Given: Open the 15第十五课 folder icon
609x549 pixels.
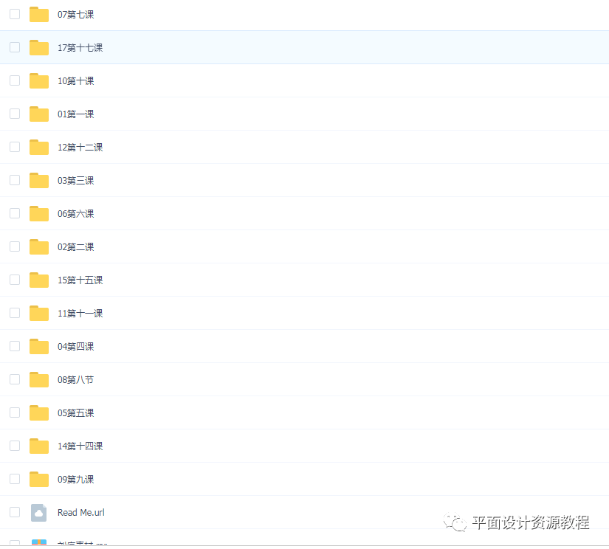Looking at the screenshot, I should pos(39,280).
